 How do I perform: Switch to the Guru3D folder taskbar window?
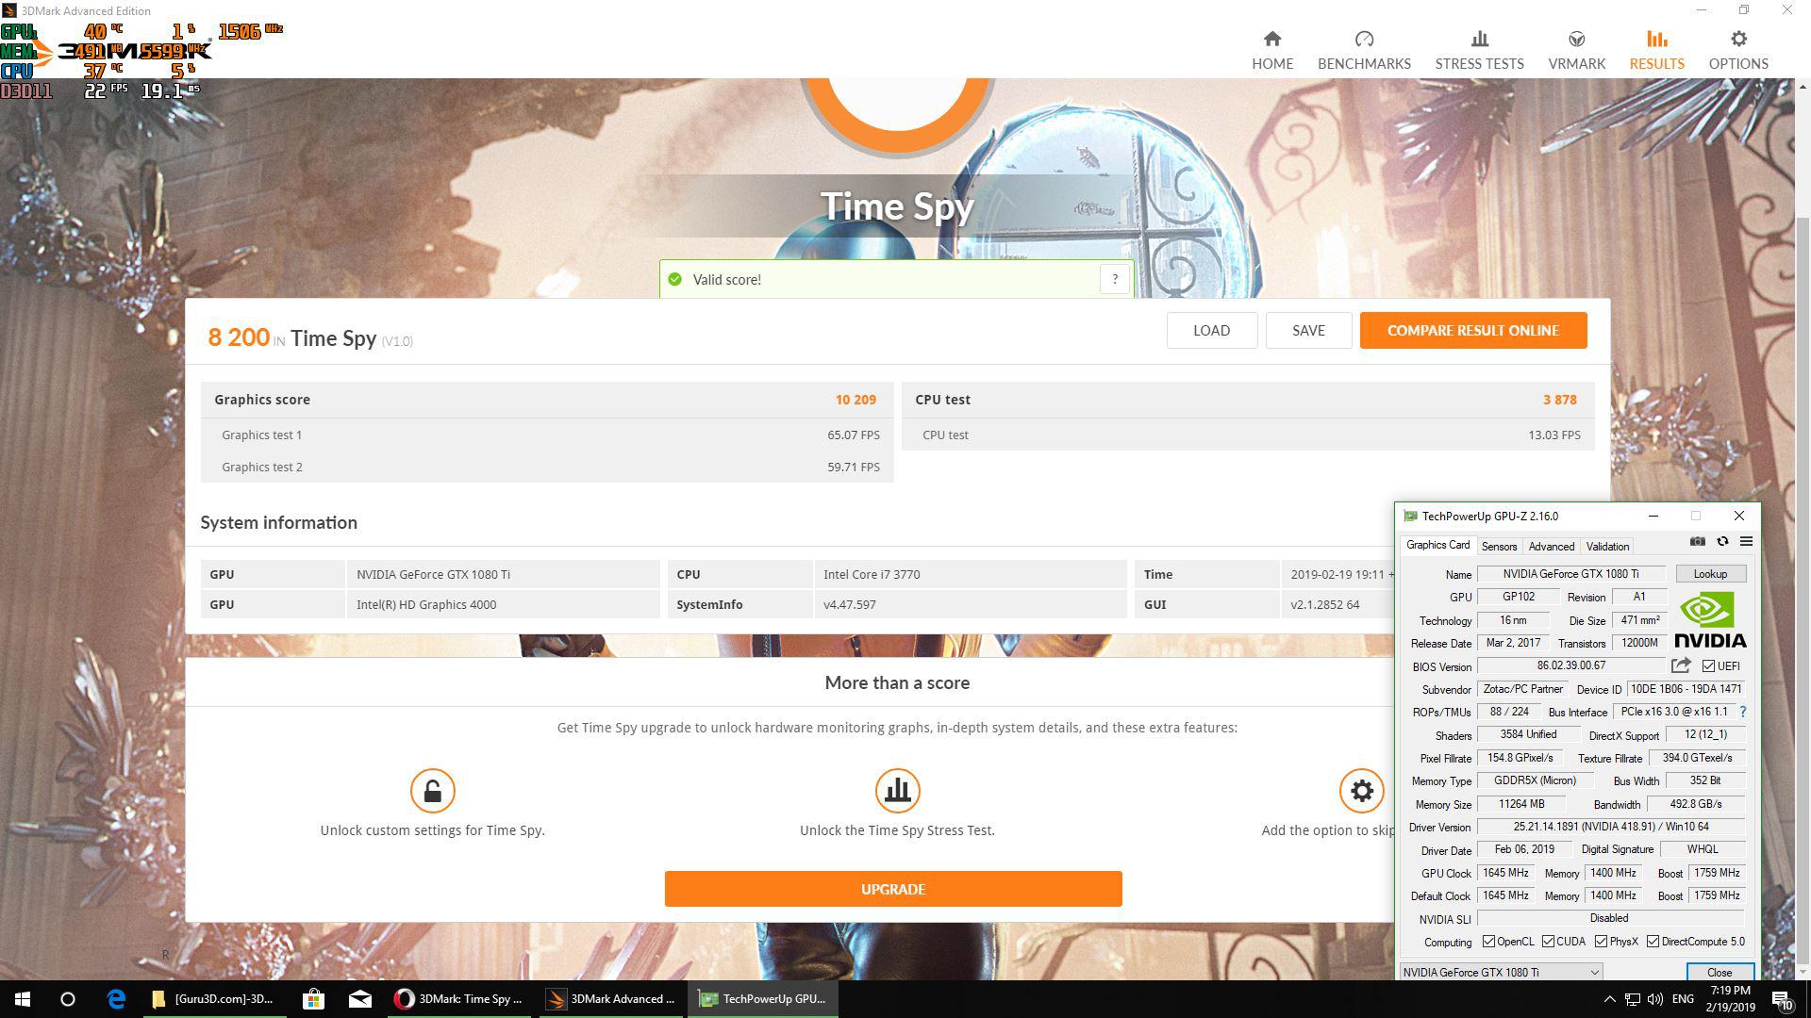[215, 999]
